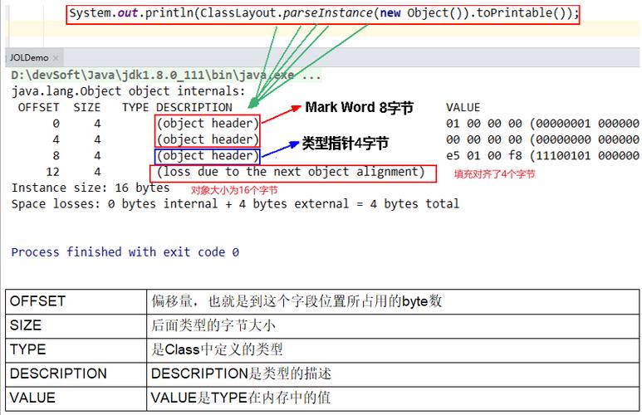Click the TYPE cell in the table
The image size is (642, 415).
coord(76,350)
